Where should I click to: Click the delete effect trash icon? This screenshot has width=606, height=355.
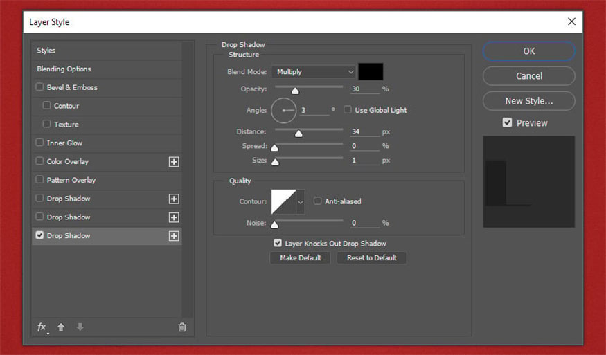pyautogui.click(x=182, y=327)
